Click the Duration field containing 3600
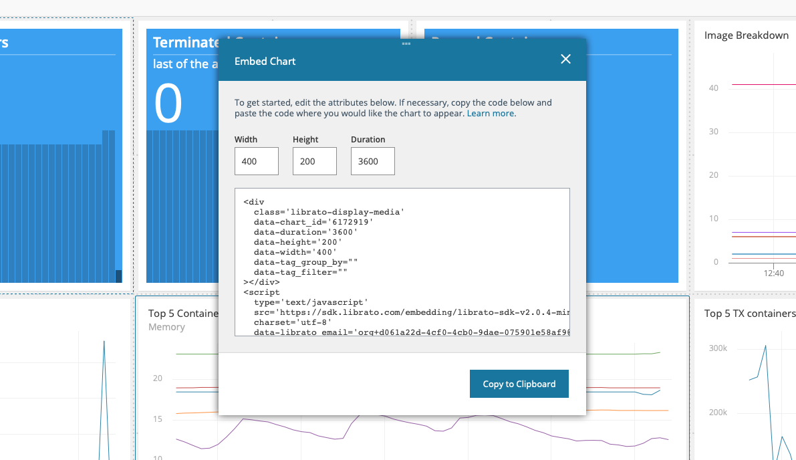The image size is (796, 460). pyautogui.click(x=372, y=160)
